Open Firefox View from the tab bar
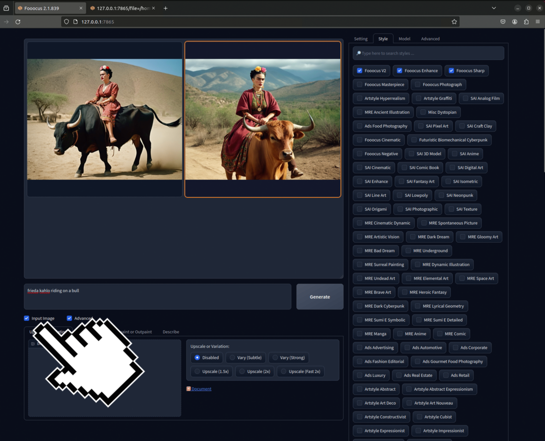This screenshot has width=545, height=441. click(x=6, y=8)
